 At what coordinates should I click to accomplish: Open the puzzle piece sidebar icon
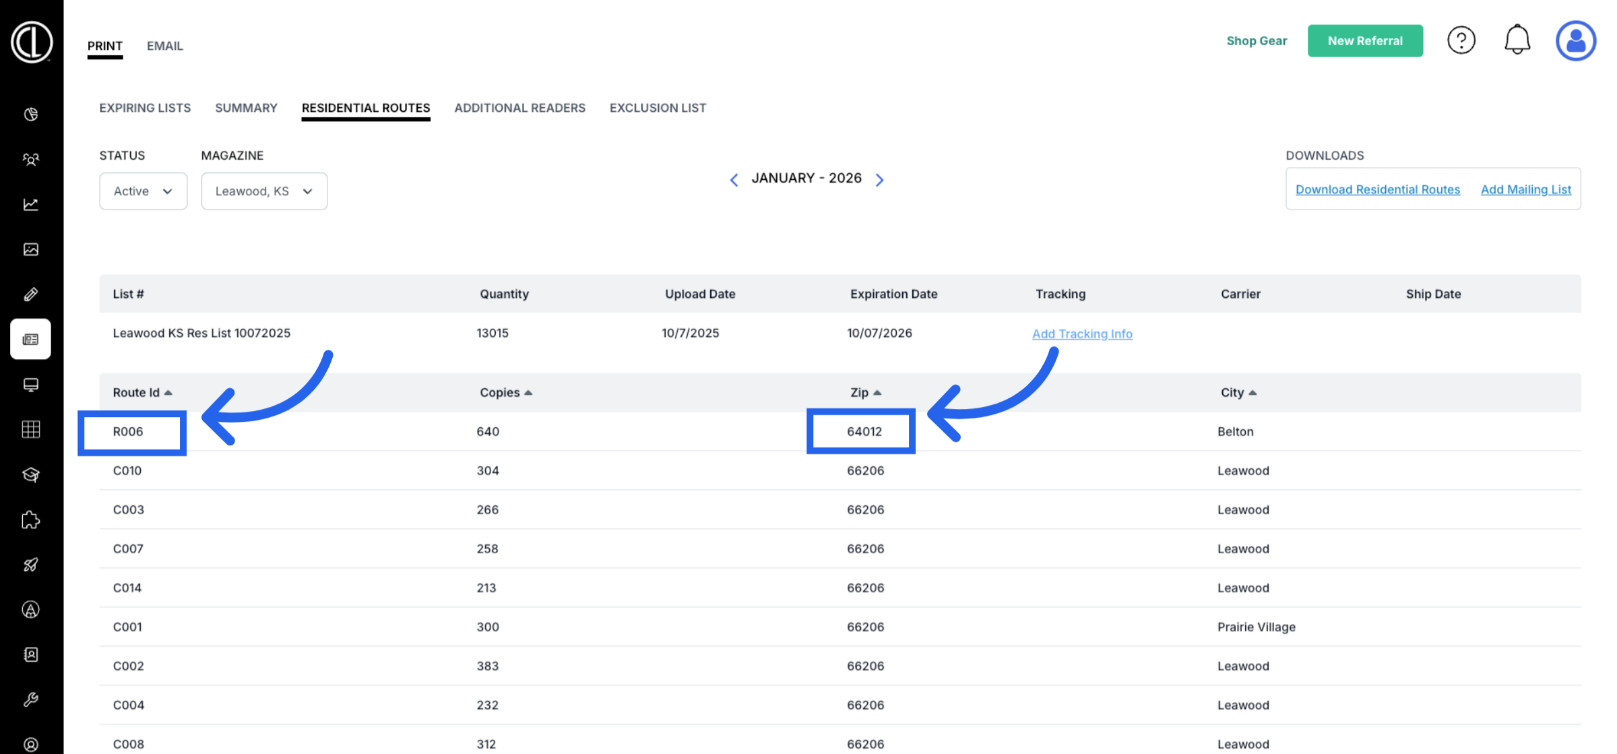(31, 520)
